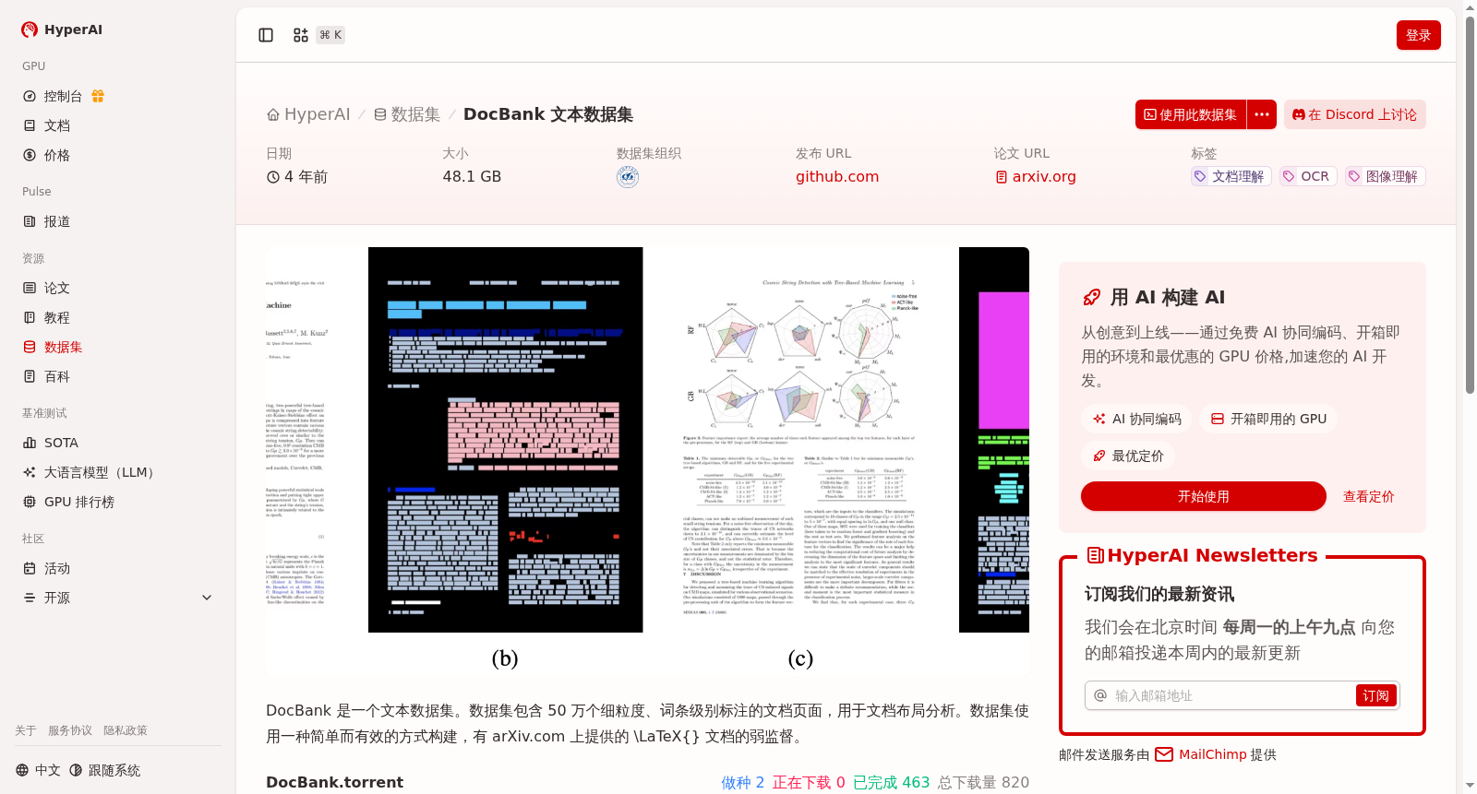Click the home icon in the breadcrumb
Viewport: 1477px width, 794px height.
tap(273, 114)
